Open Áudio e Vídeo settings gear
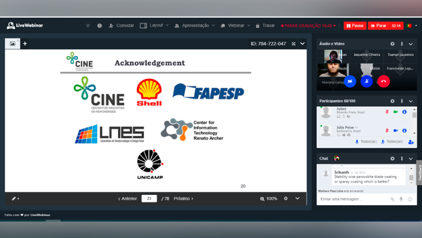422x238 pixels. click(x=393, y=44)
